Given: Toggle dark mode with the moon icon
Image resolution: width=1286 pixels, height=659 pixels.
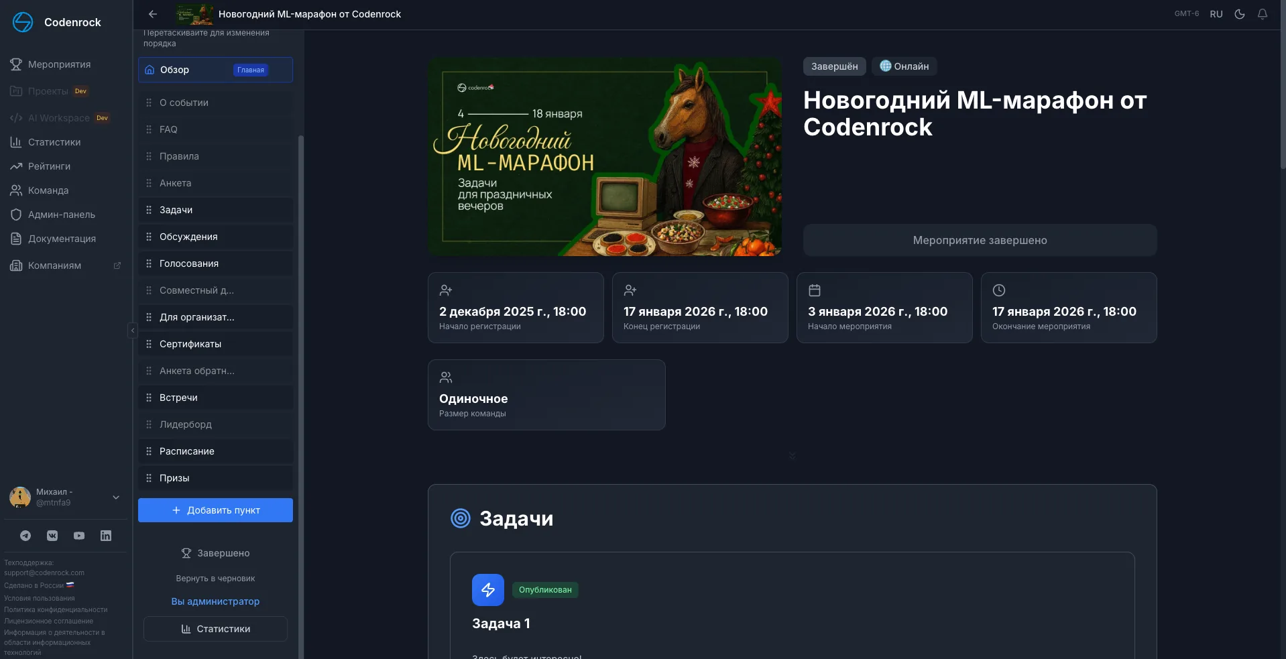Looking at the screenshot, I should [1239, 13].
